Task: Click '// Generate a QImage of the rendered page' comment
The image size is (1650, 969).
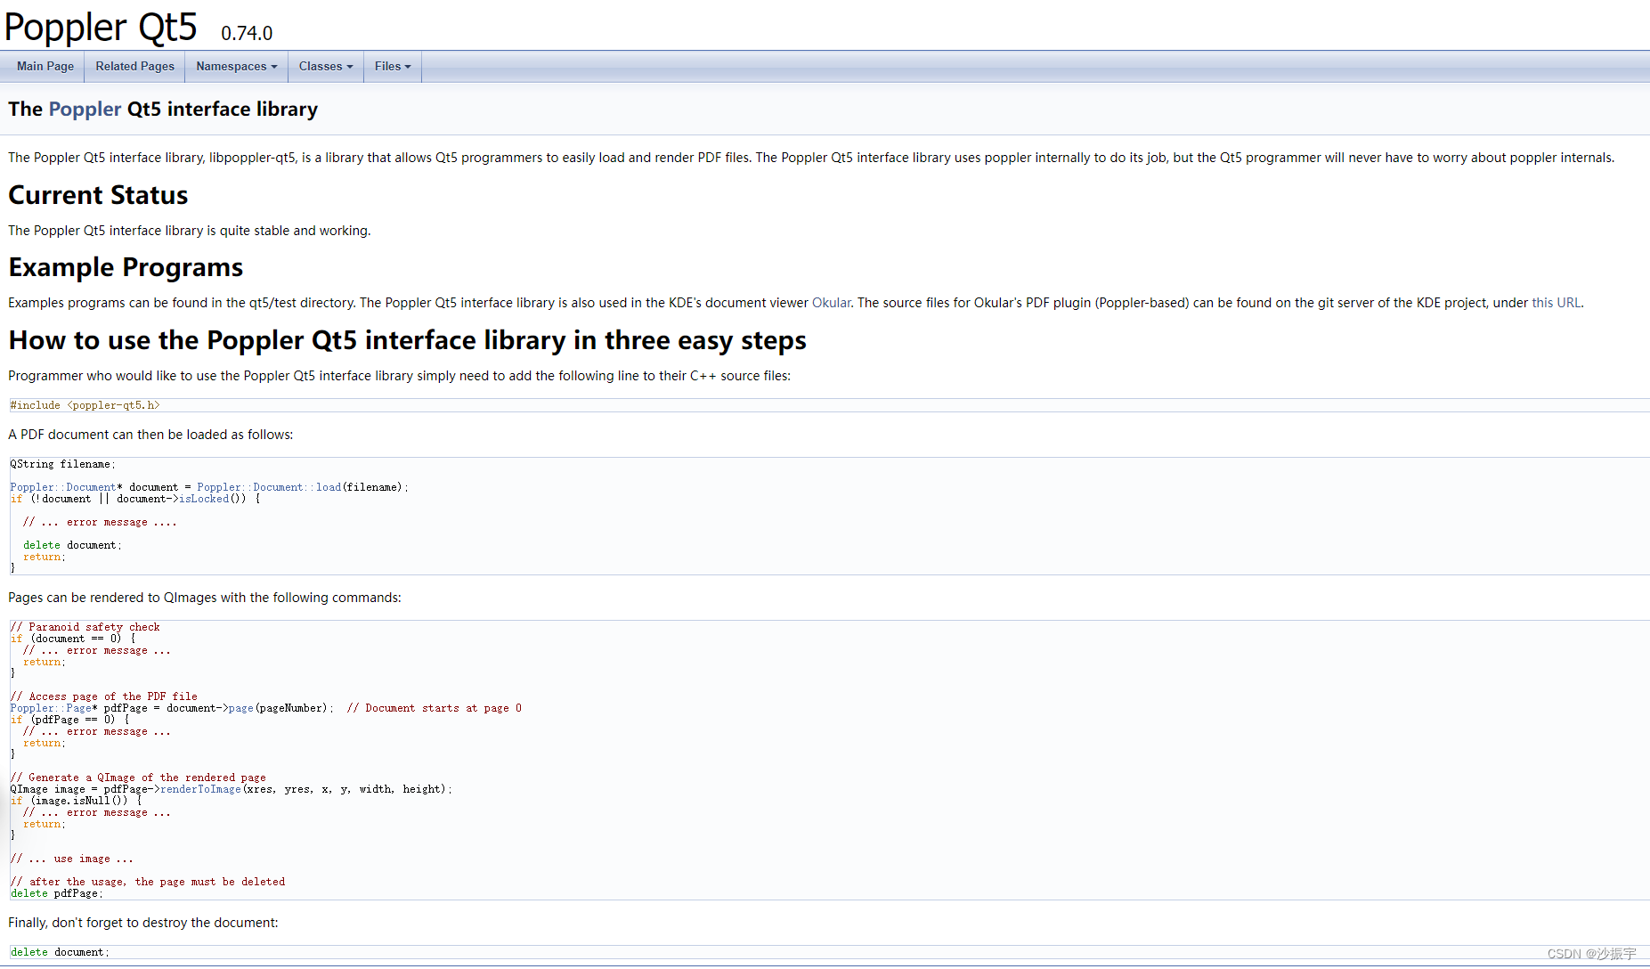Action: click(x=138, y=778)
